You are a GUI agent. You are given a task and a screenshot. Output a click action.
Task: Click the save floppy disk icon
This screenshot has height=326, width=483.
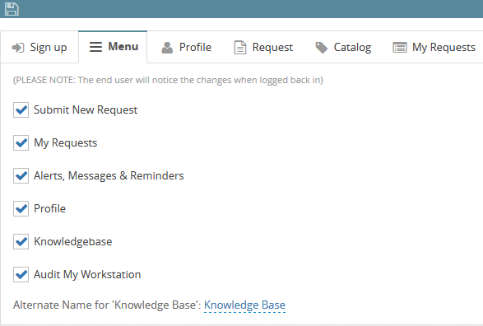click(x=12, y=9)
